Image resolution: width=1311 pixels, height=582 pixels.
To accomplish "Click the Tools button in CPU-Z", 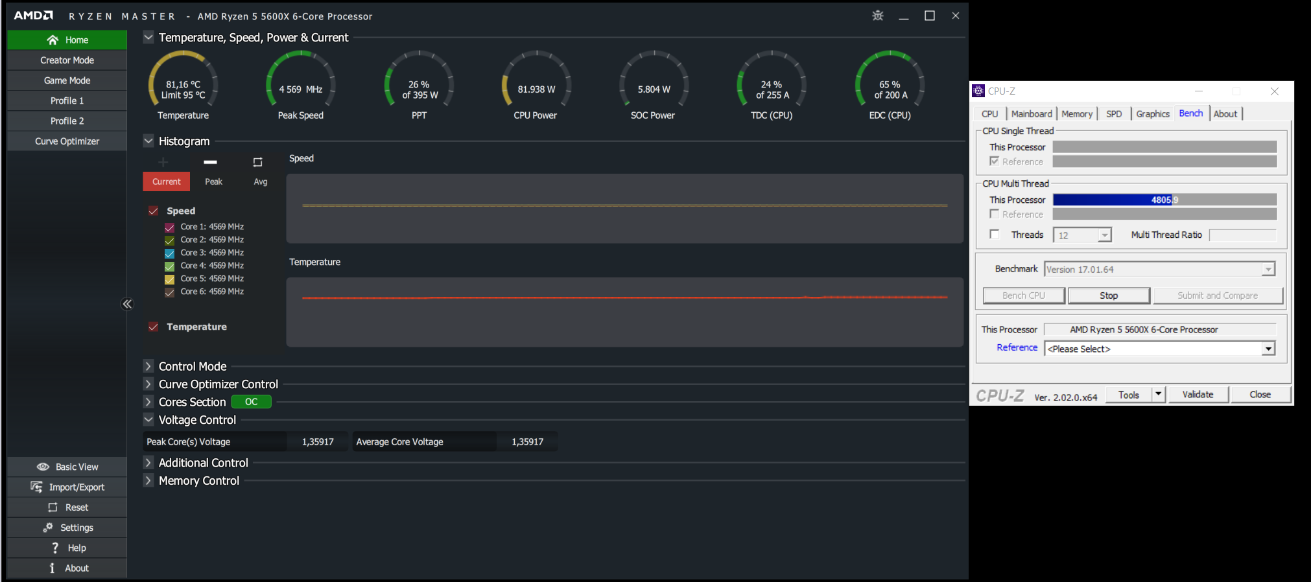I will coord(1129,394).
